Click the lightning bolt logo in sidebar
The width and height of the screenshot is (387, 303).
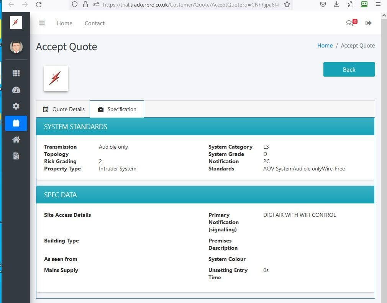coord(16,23)
